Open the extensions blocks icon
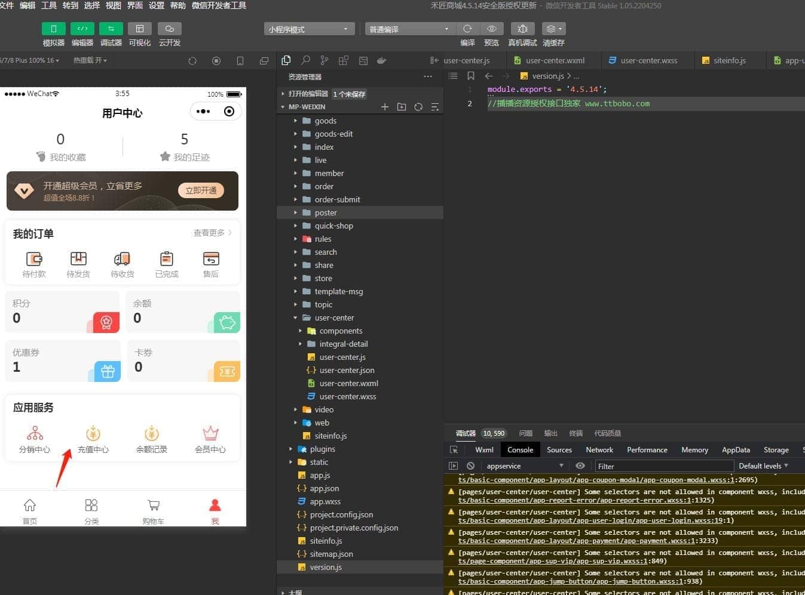 point(344,60)
